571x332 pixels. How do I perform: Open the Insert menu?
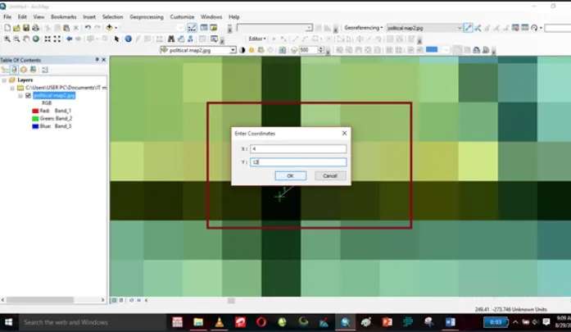(x=89, y=16)
